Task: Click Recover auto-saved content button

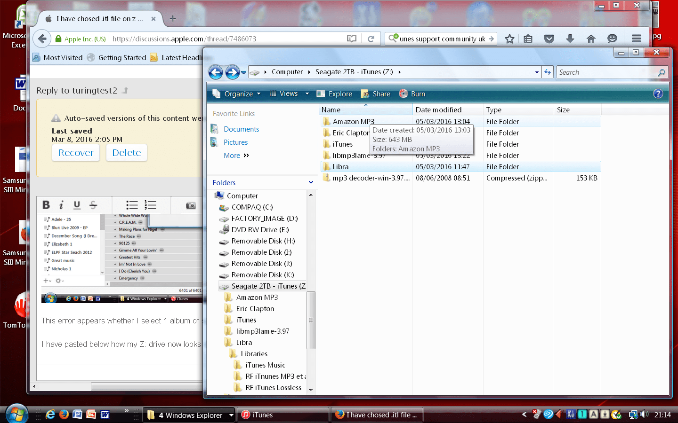Action: [76, 153]
